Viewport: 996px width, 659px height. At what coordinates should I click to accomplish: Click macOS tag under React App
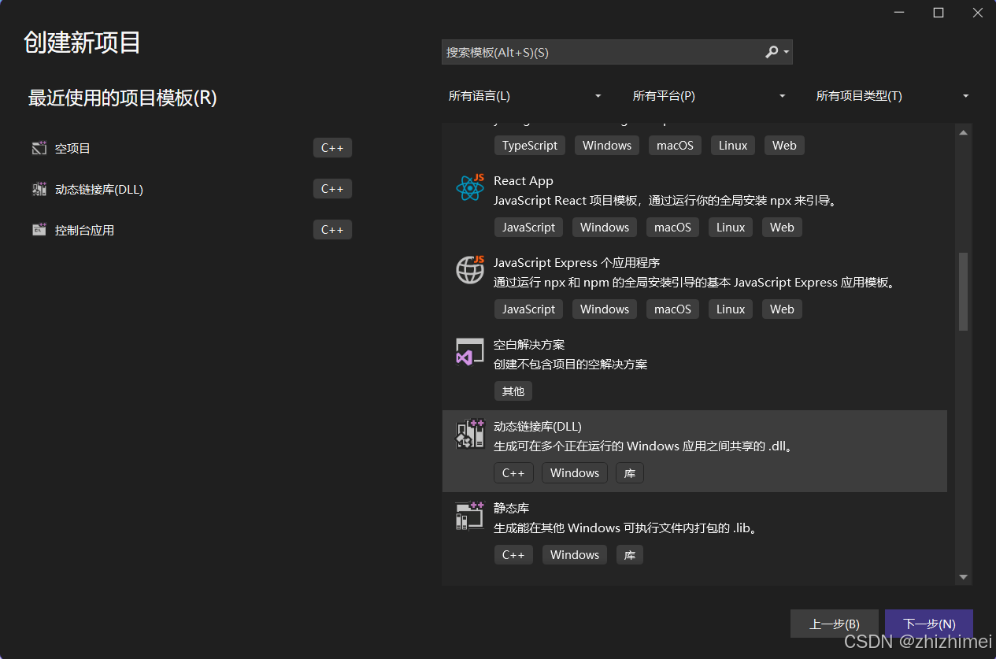(673, 228)
